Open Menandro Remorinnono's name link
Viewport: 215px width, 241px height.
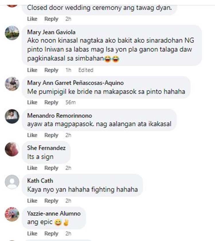pos(60,116)
